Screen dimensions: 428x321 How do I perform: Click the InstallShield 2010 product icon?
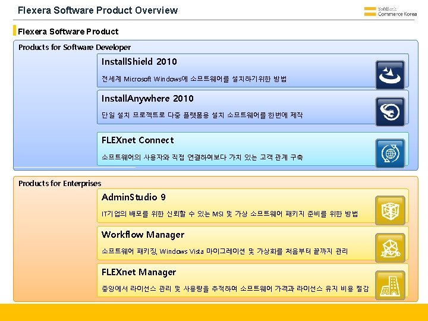tap(390, 75)
